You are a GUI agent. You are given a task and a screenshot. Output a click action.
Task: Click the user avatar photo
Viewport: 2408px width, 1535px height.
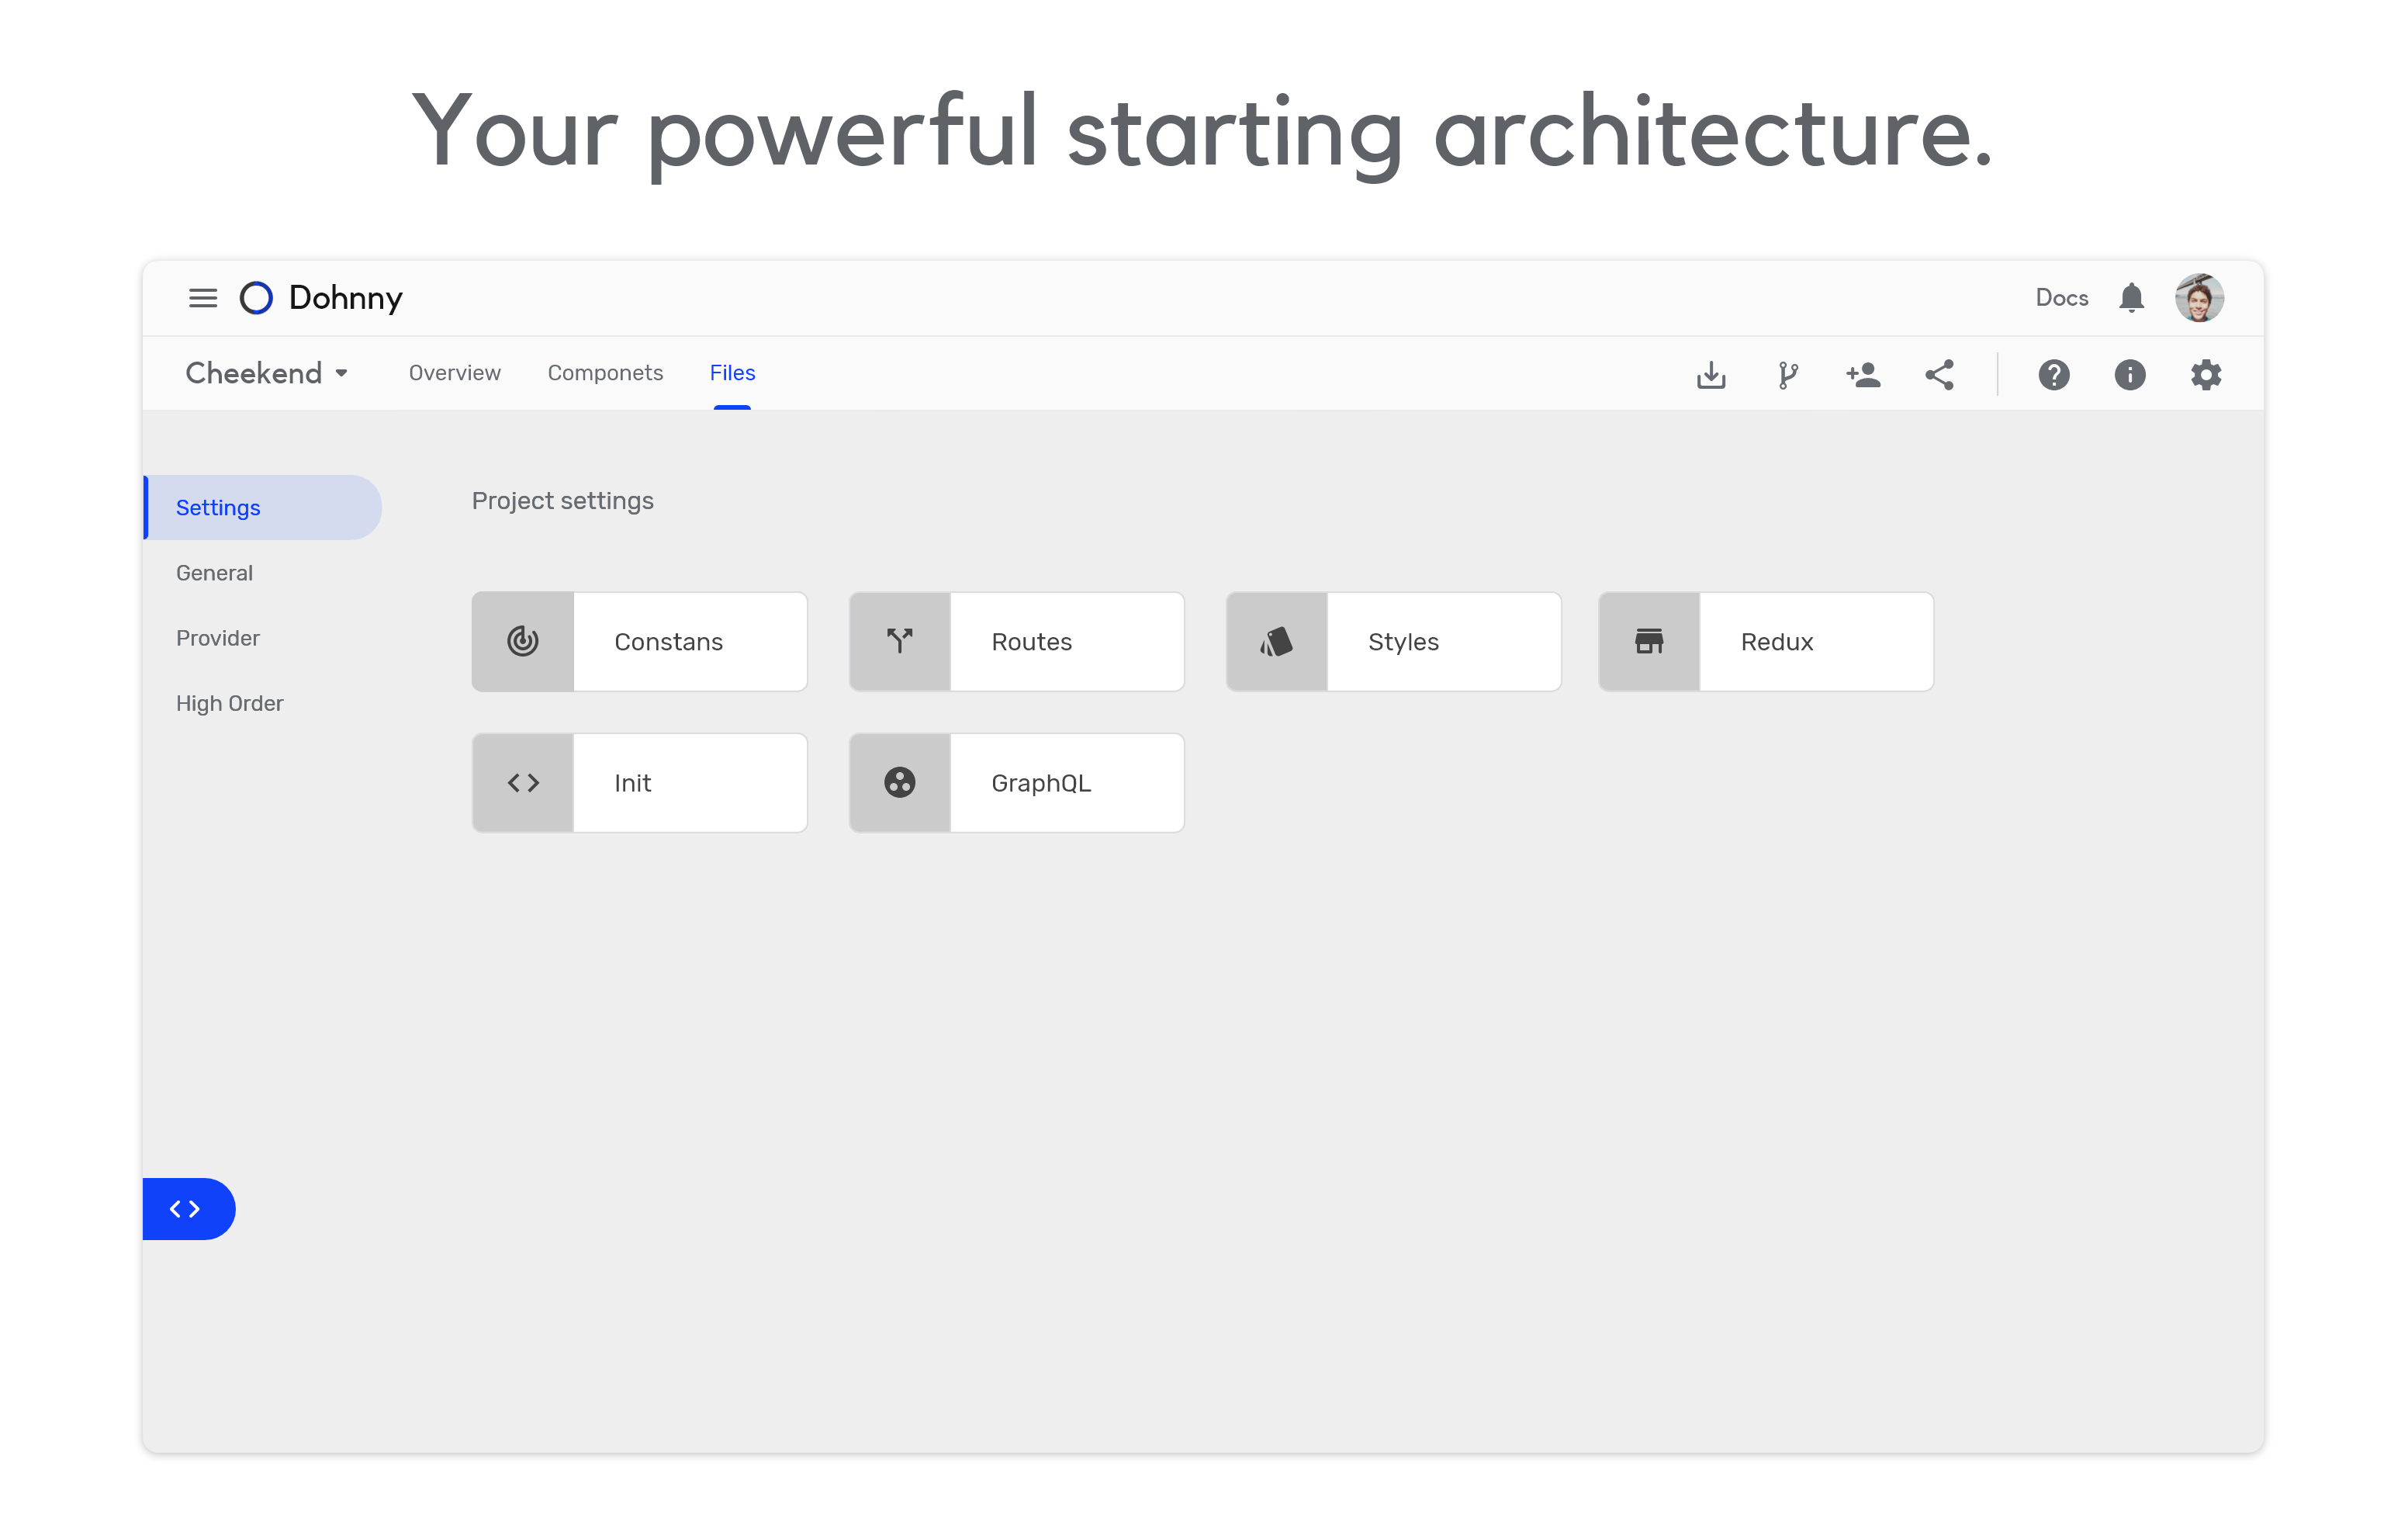coord(2199,298)
